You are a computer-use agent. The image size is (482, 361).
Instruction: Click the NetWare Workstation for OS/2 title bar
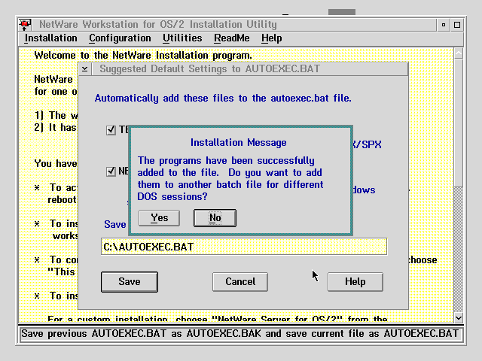coord(233,25)
